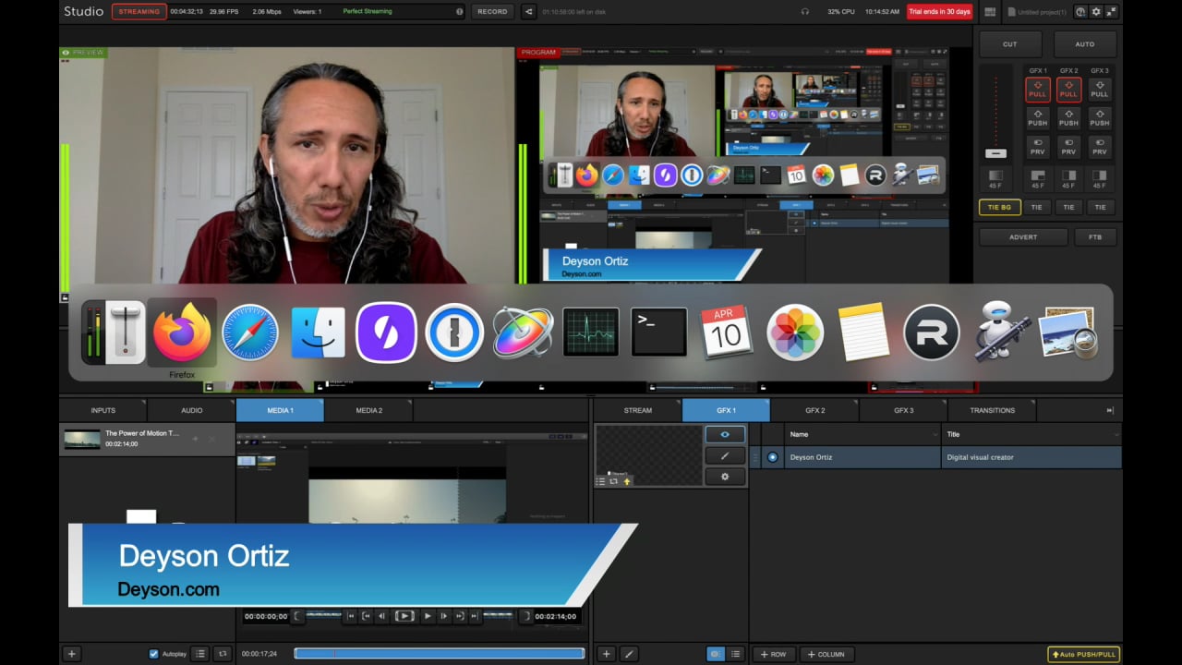Viewport: 1182px width, 665px height.
Task: Select The Power of Motion media clip
Action: pyautogui.click(x=147, y=439)
